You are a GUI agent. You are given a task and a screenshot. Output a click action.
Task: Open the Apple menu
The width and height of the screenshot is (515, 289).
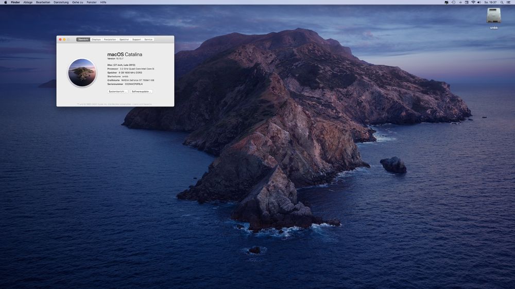[6, 2]
